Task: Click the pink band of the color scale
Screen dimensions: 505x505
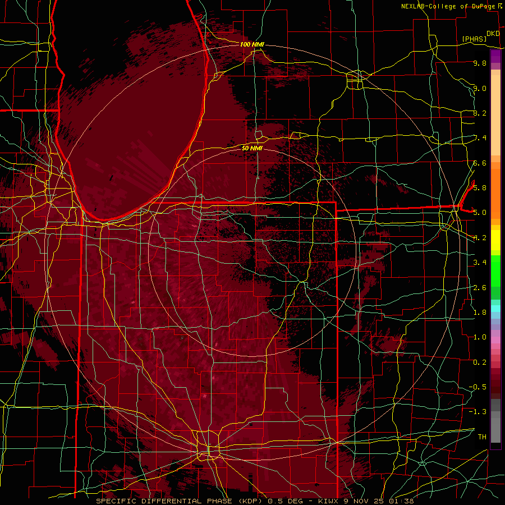Action: [495, 340]
